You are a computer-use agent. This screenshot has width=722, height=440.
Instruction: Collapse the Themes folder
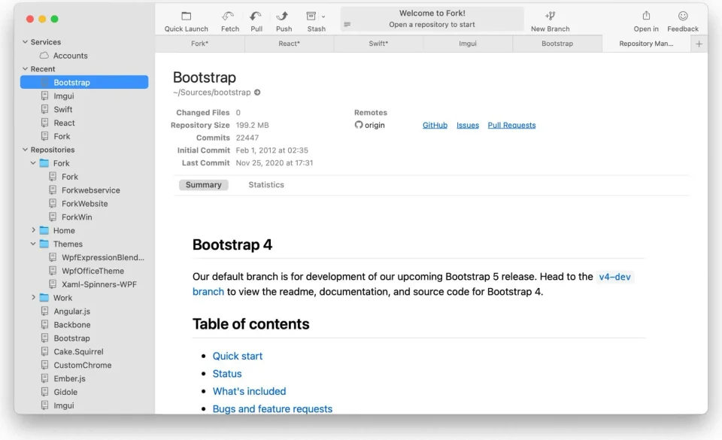coord(33,244)
